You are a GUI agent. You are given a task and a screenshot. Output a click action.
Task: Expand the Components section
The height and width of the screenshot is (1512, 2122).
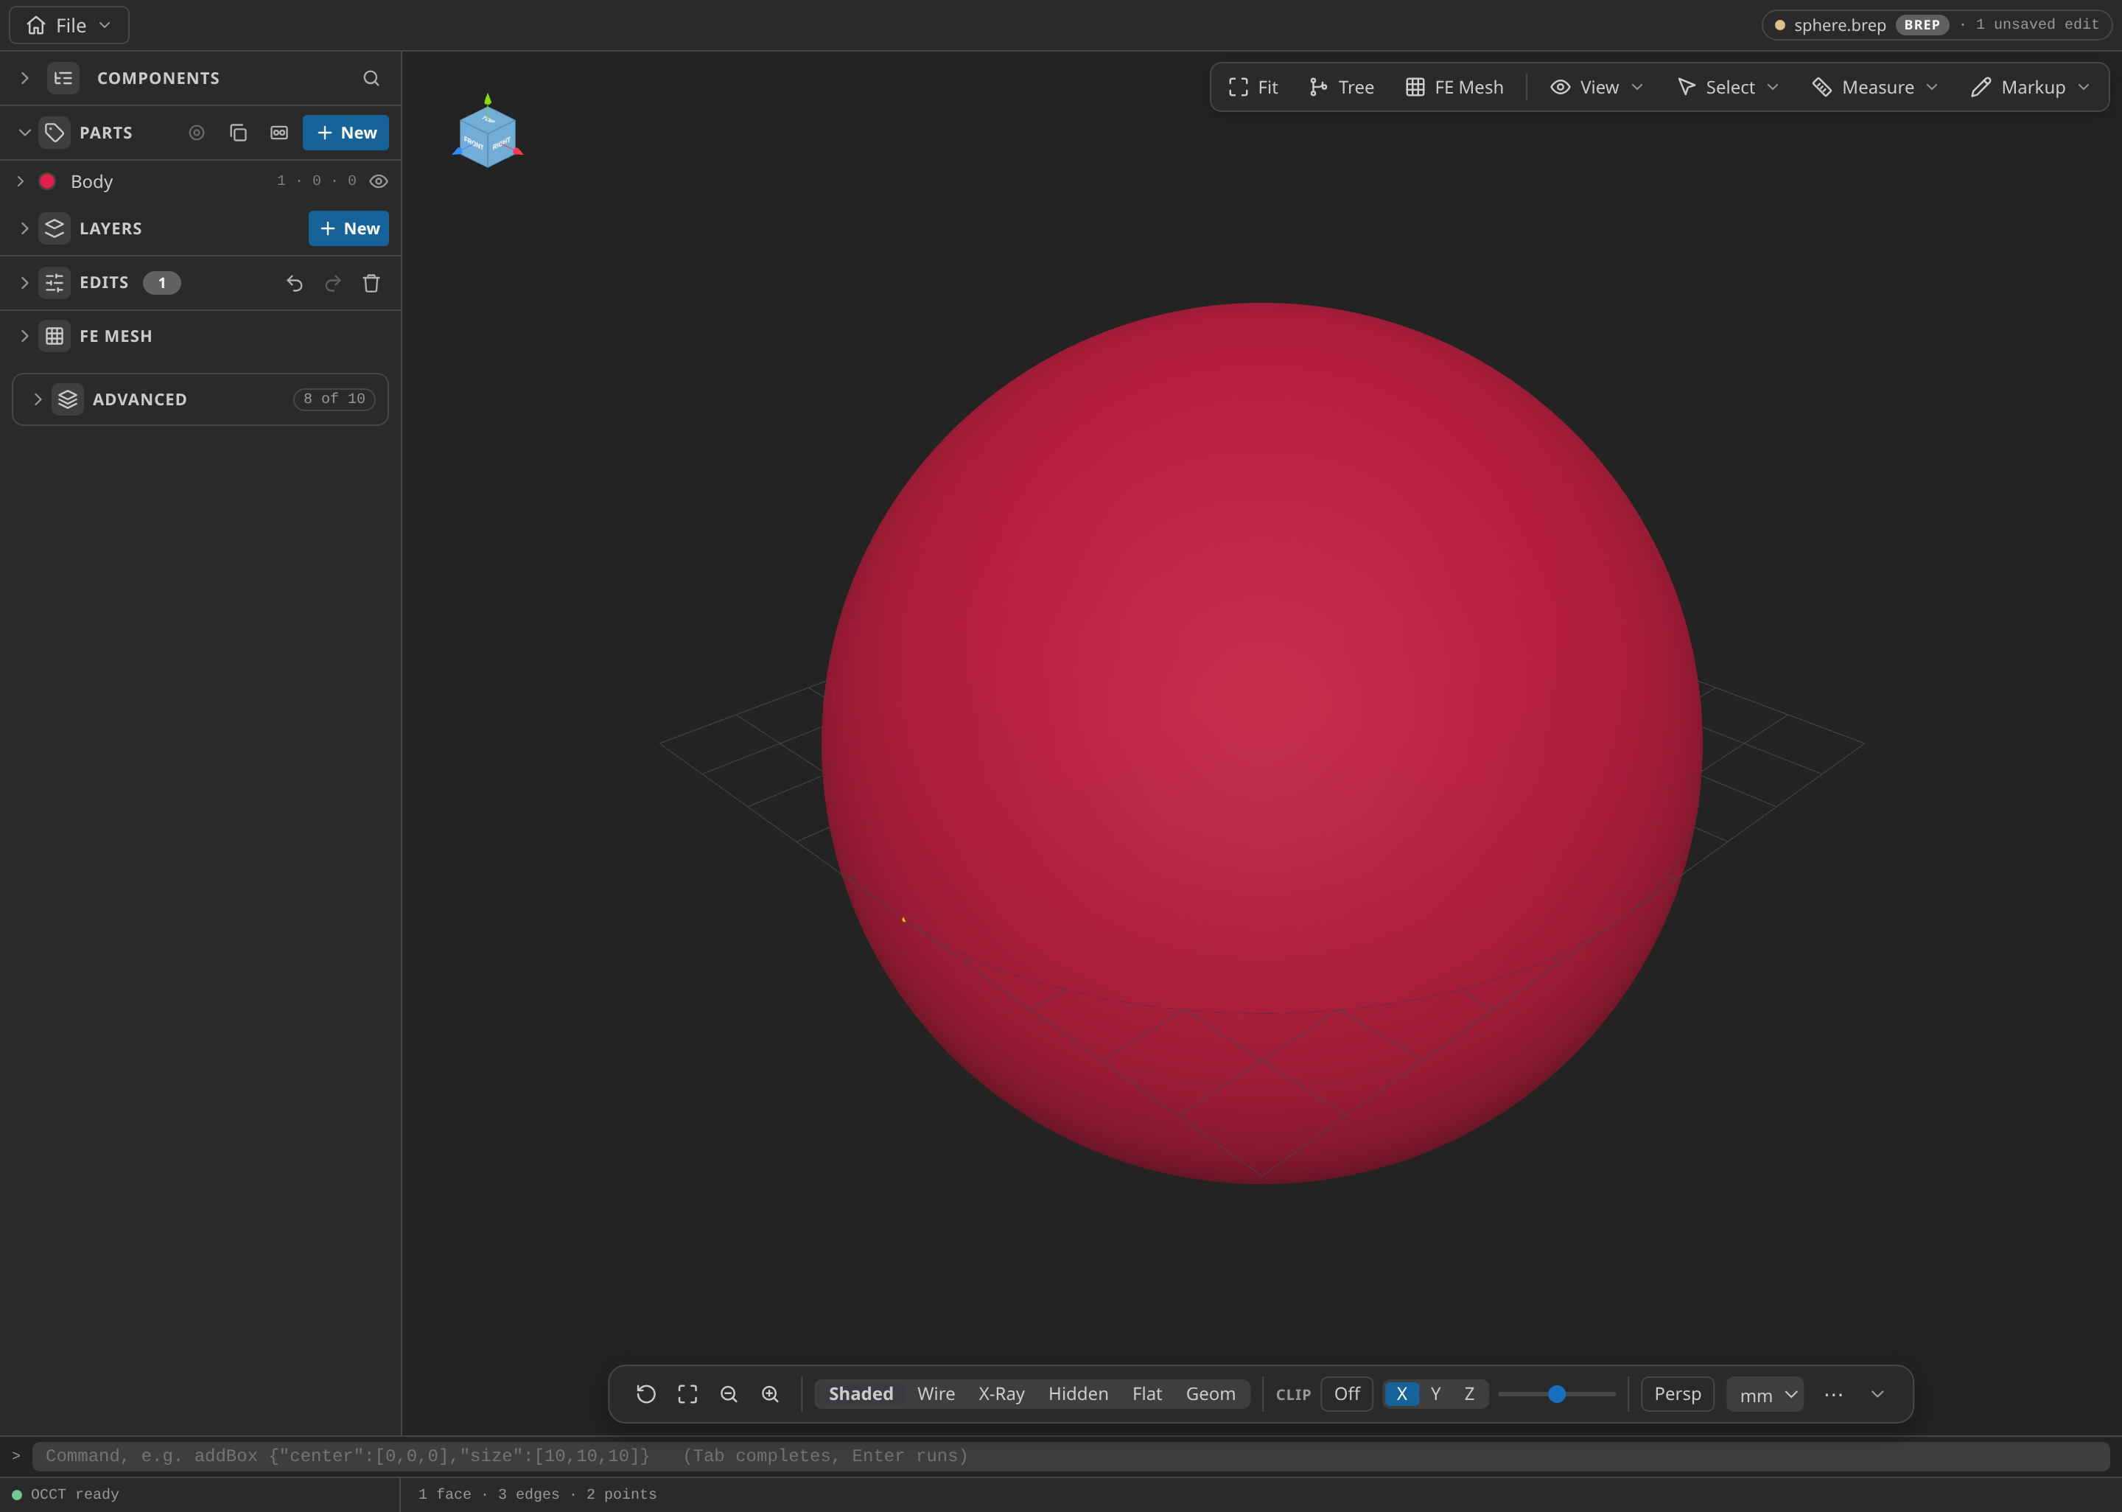click(x=25, y=78)
